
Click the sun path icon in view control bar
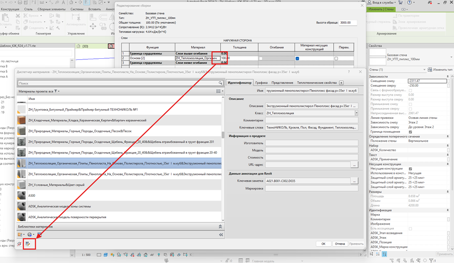click(x=112, y=255)
